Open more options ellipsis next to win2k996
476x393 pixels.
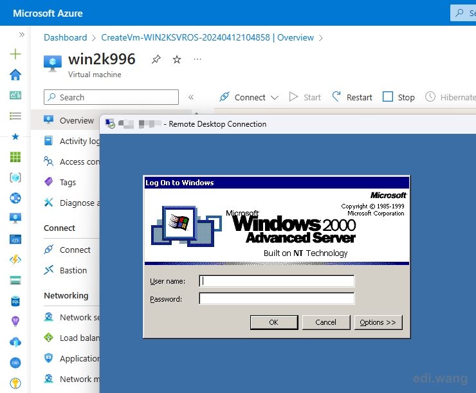pos(197,59)
